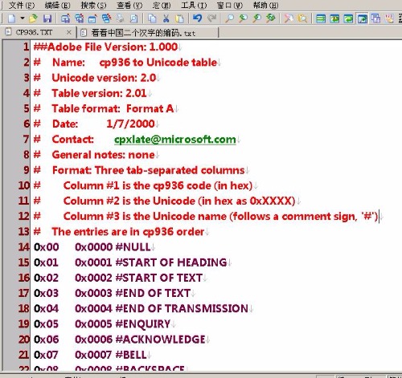Open the 工具(T) menu
This screenshot has width=402, height=378.
coord(194,6)
